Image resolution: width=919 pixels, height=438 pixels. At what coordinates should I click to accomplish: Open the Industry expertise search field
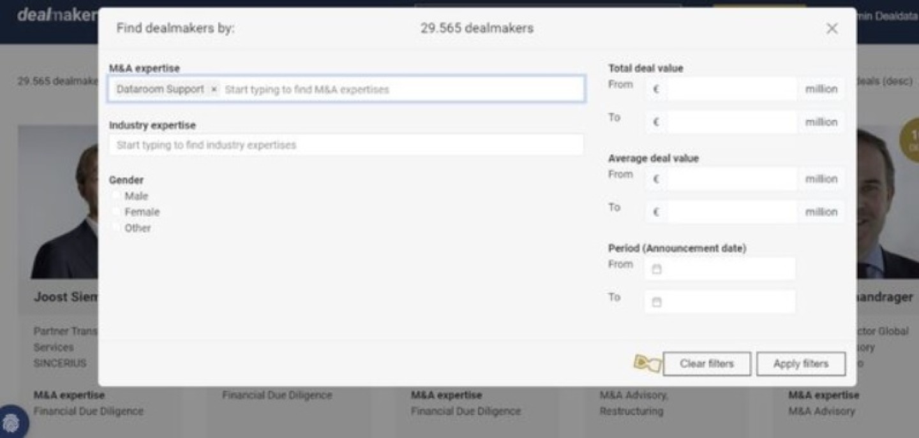pos(346,145)
